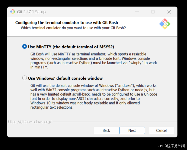This screenshot has width=187, height=150.
Task: Click the greyed-out maximize button
Action: click(153, 12)
